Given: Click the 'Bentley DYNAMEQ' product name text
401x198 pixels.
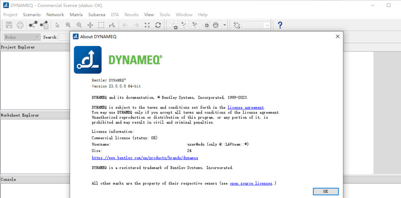Looking at the screenshot, I should (x=109, y=80).
